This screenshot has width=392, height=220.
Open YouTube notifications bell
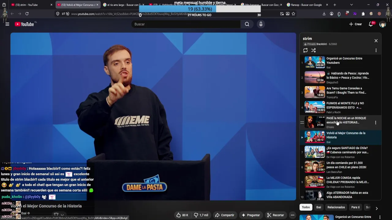coord(371,24)
